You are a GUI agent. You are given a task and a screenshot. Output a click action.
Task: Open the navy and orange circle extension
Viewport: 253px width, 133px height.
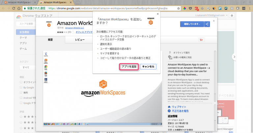pos(214,8)
